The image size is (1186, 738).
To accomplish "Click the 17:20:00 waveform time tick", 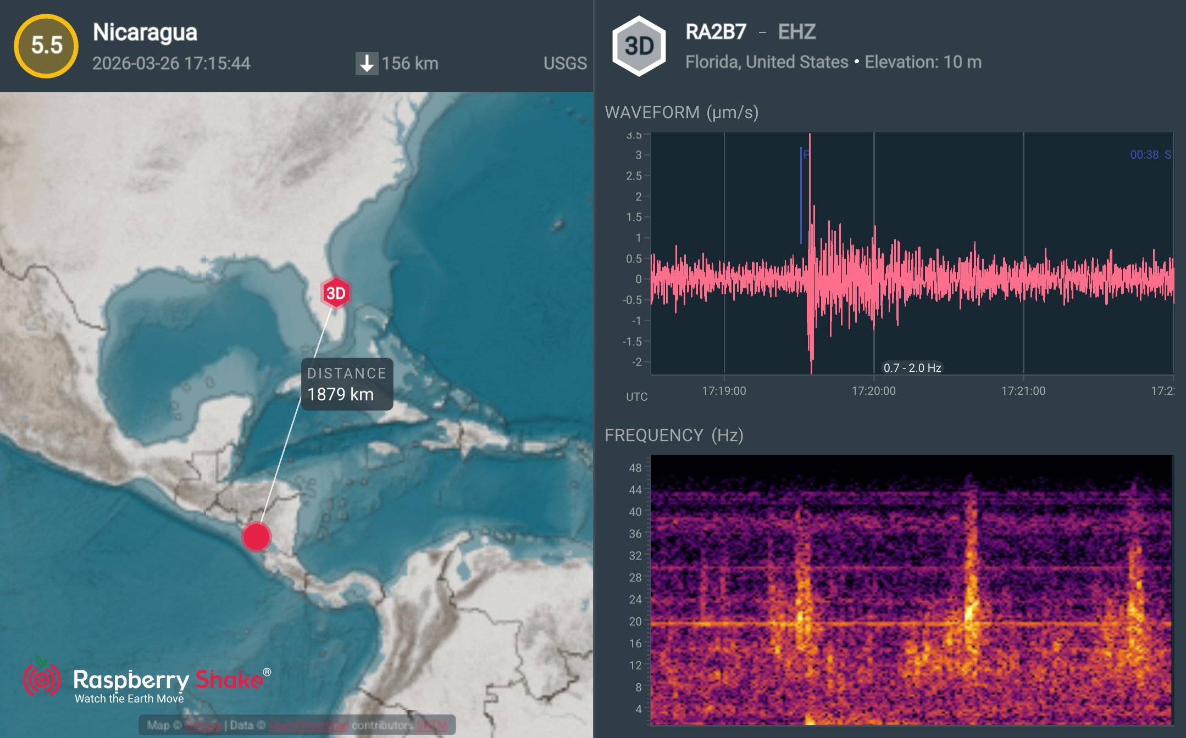I will (x=873, y=390).
